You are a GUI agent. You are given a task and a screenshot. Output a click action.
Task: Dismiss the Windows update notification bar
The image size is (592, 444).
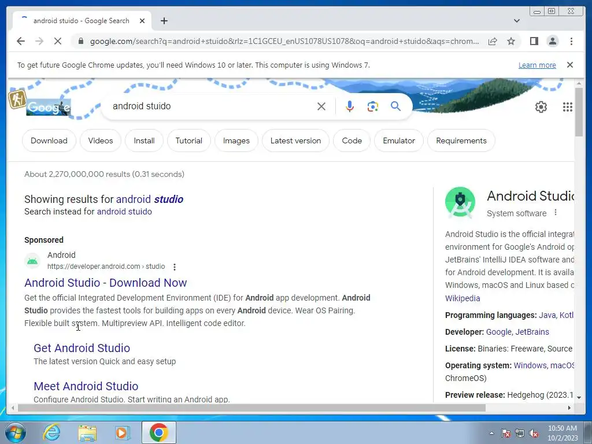pos(569,65)
